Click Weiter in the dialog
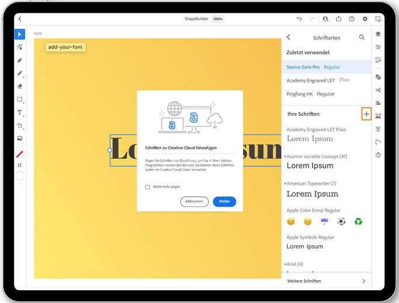This screenshot has height=303, width=399. coord(224,202)
